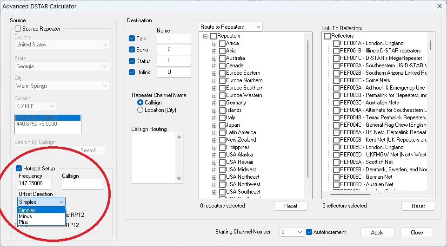Select the 440.6750 +5.0000 frequency entry
This screenshot has width=447, height=247.
pos(48,124)
